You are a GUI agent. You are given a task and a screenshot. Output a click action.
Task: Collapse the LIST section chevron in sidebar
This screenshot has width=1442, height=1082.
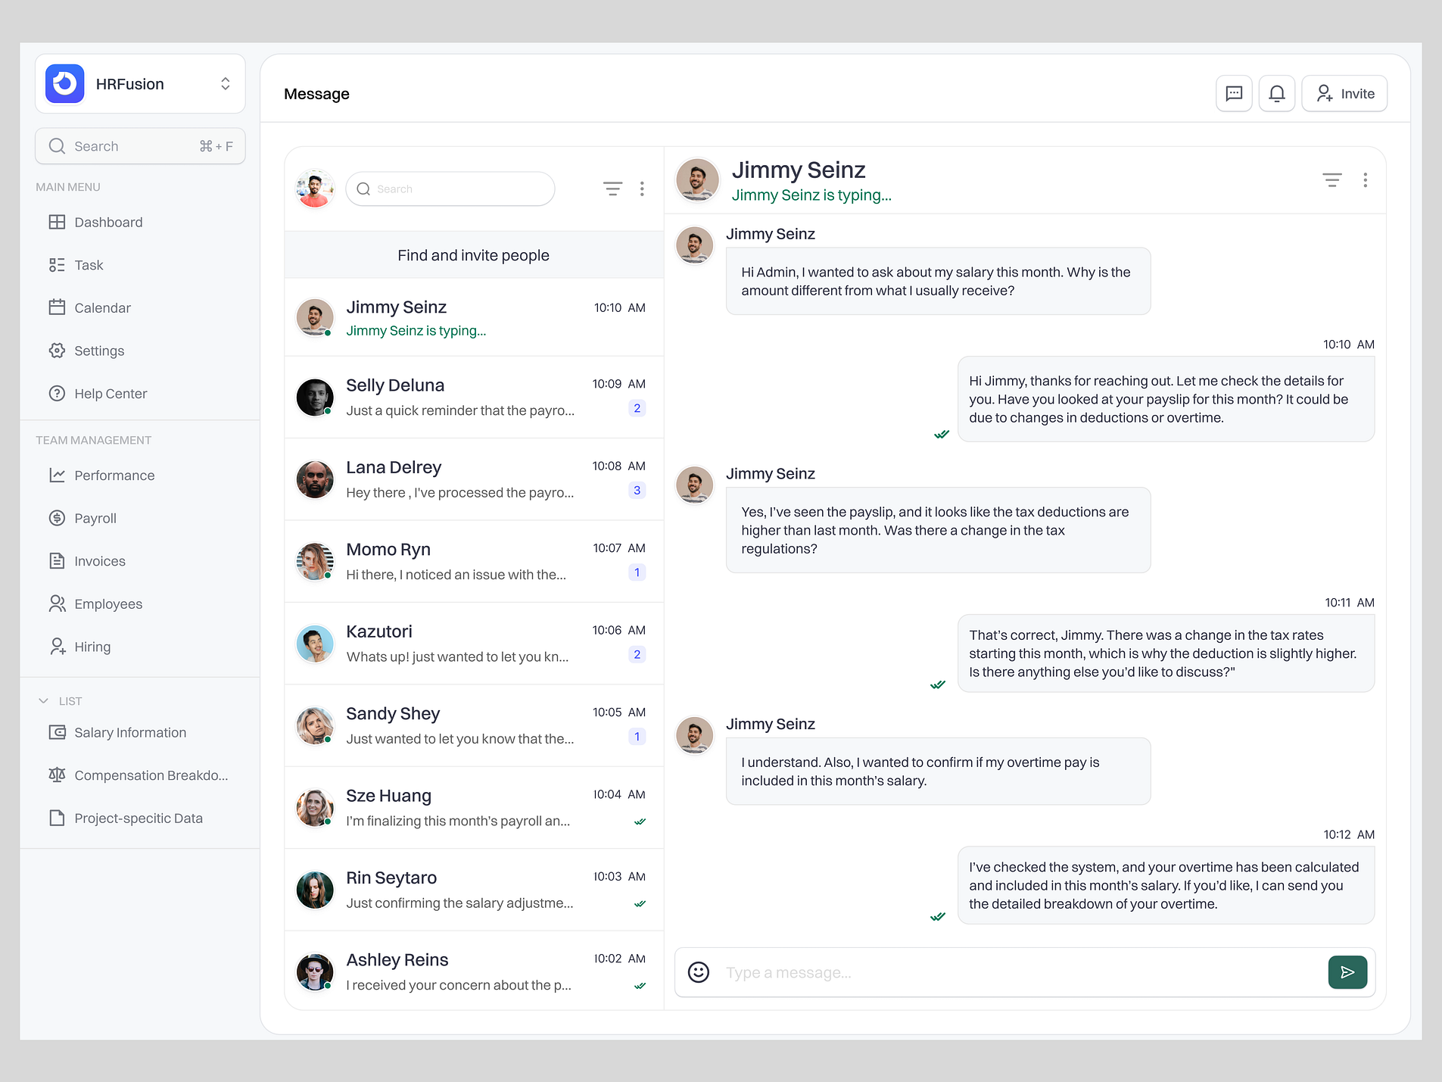43,700
